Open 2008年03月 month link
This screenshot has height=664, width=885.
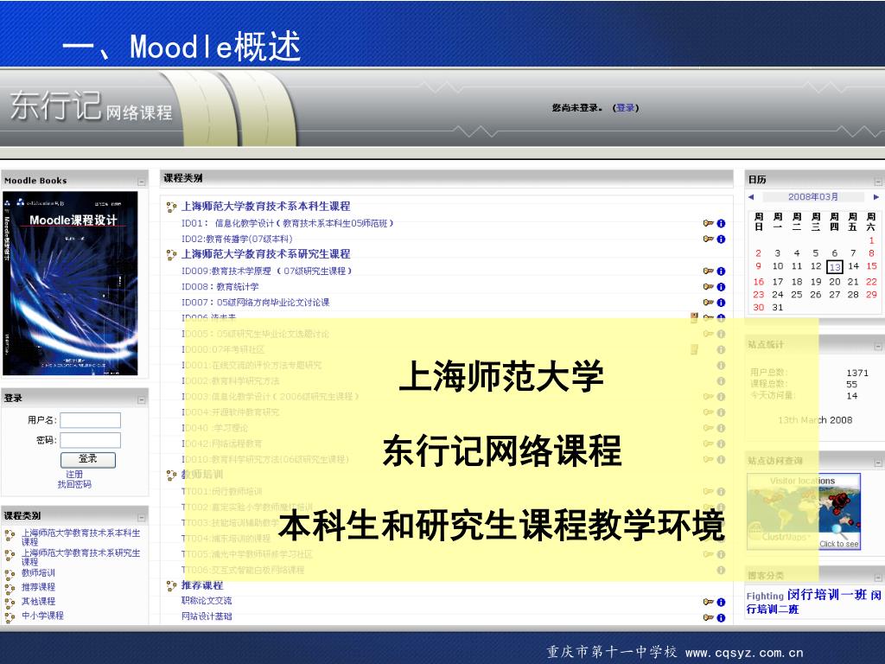pyautogui.click(x=812, y=197)
